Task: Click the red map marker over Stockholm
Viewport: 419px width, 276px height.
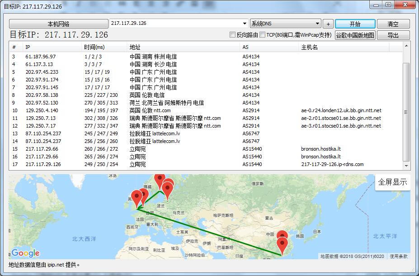Action: (160, 178)
